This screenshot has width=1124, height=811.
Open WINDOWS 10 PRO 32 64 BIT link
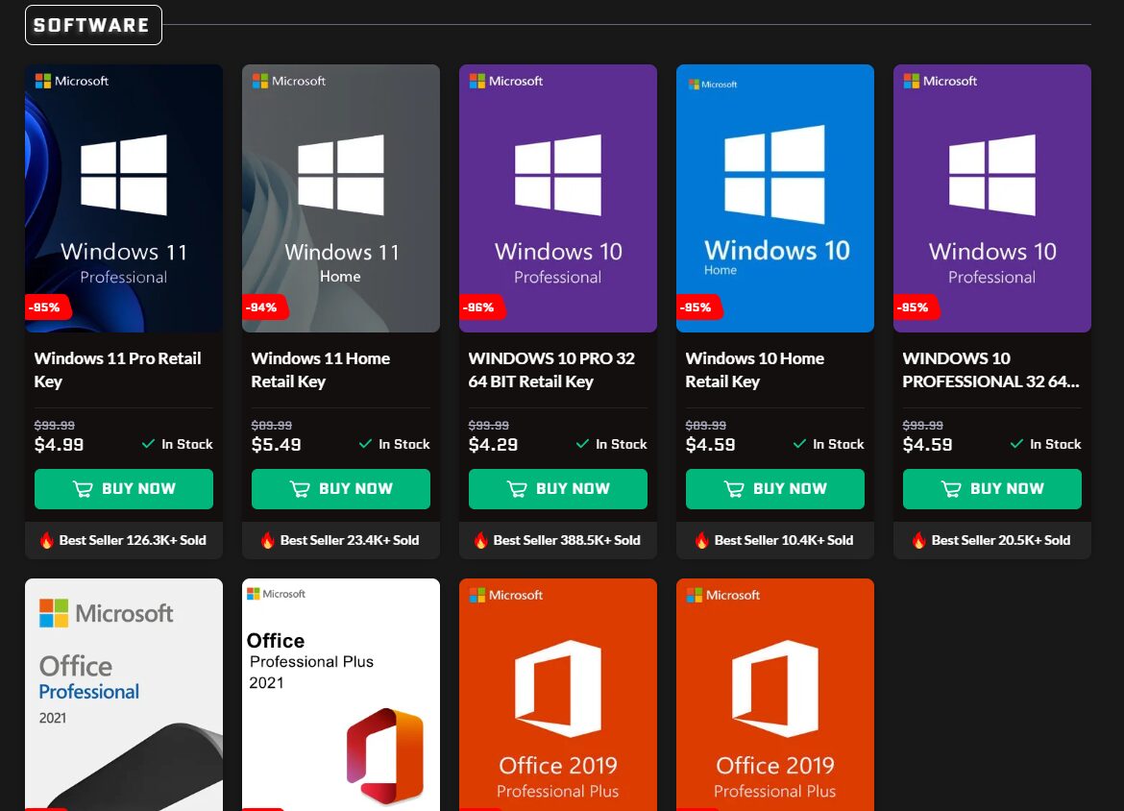pyautogui.click(x=551, y=370)
